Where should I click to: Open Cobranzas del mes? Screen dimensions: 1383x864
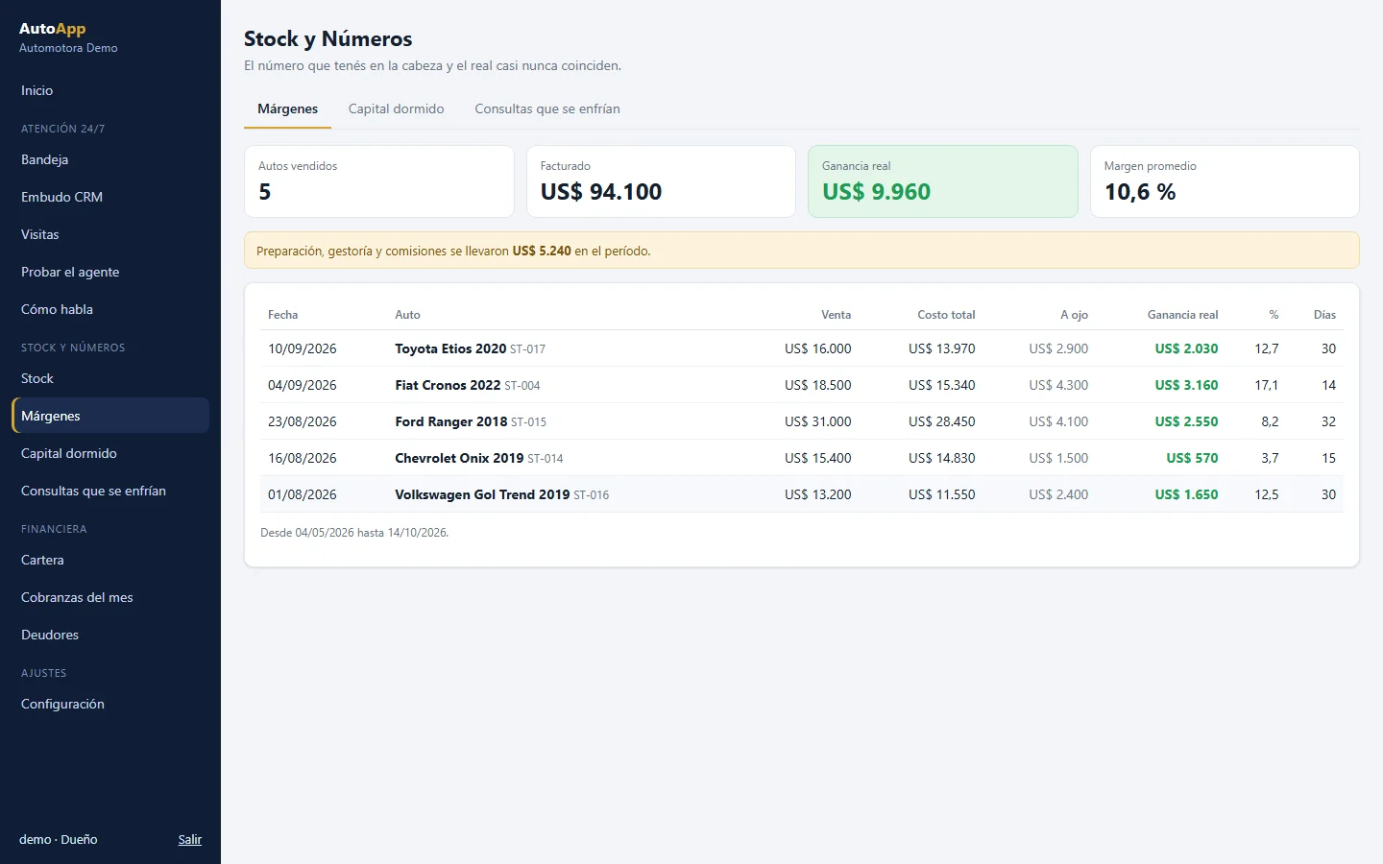coord(110,597)
